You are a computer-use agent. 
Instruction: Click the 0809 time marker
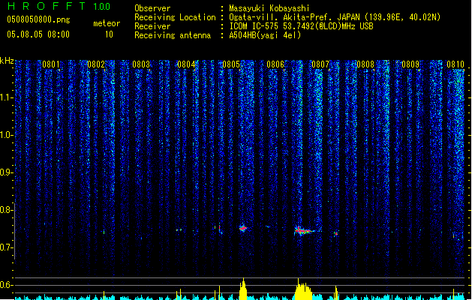[410, 64]
